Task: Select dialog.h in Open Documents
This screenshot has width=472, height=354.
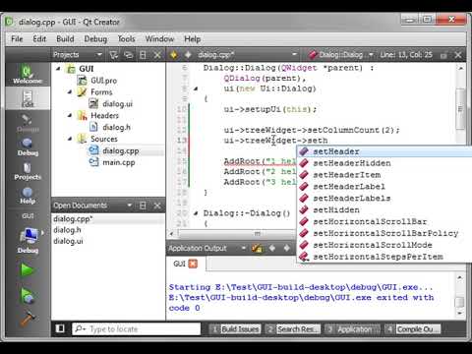Action: click(67, 230)
